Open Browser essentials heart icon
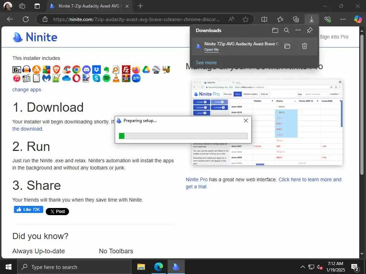The height and width of the screenshot is (274, 366). [327, 19]
